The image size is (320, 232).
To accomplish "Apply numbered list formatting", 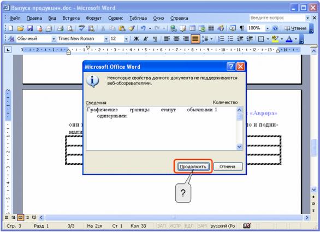I will pyautogui.click(x=221, y=39).
